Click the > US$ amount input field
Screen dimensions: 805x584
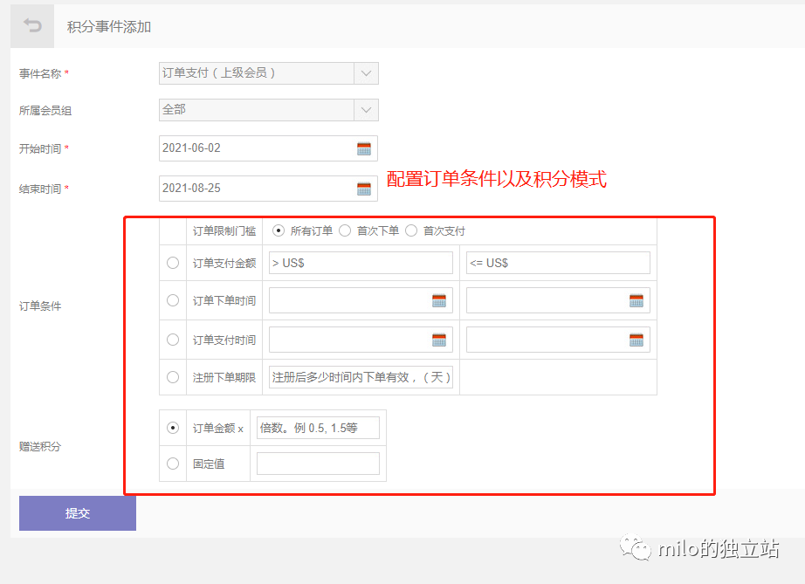coord(360,262)
